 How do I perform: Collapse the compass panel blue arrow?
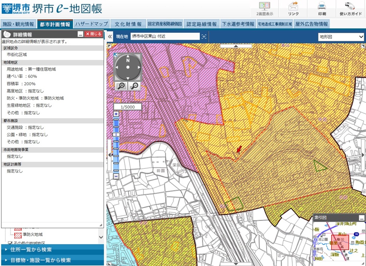[x=115, y=55]
